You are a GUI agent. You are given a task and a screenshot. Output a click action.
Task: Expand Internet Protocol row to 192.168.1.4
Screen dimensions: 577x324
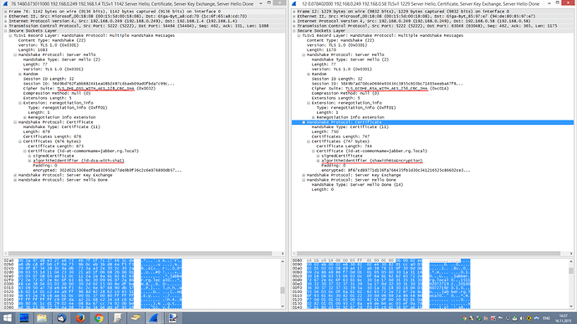(6, 21)
